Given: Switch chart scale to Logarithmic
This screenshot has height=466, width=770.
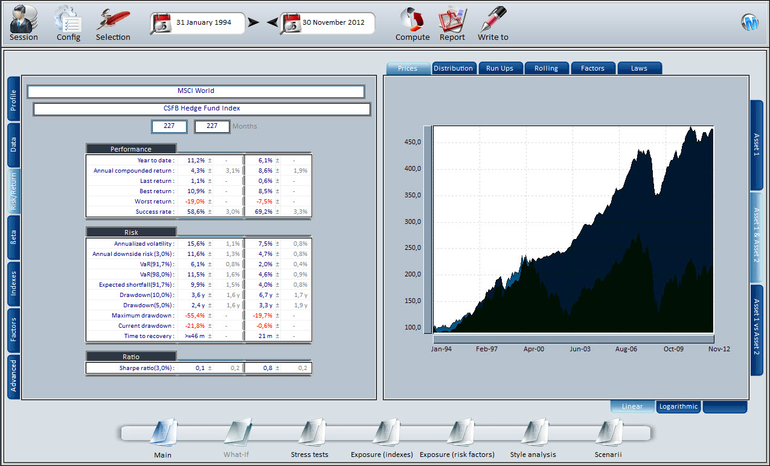Looking at the screenshot, I should pos(678,406).
